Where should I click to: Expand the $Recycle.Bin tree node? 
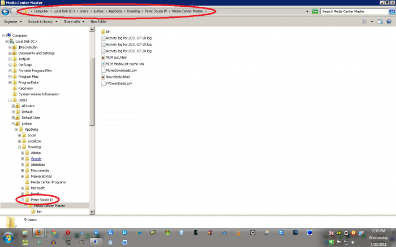(10, 47)
